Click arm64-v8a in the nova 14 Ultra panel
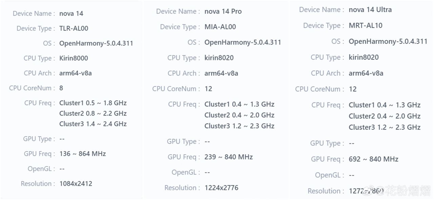Image resolution: width=434 pixels, height=200 pixels. click(x=366, y=73)
